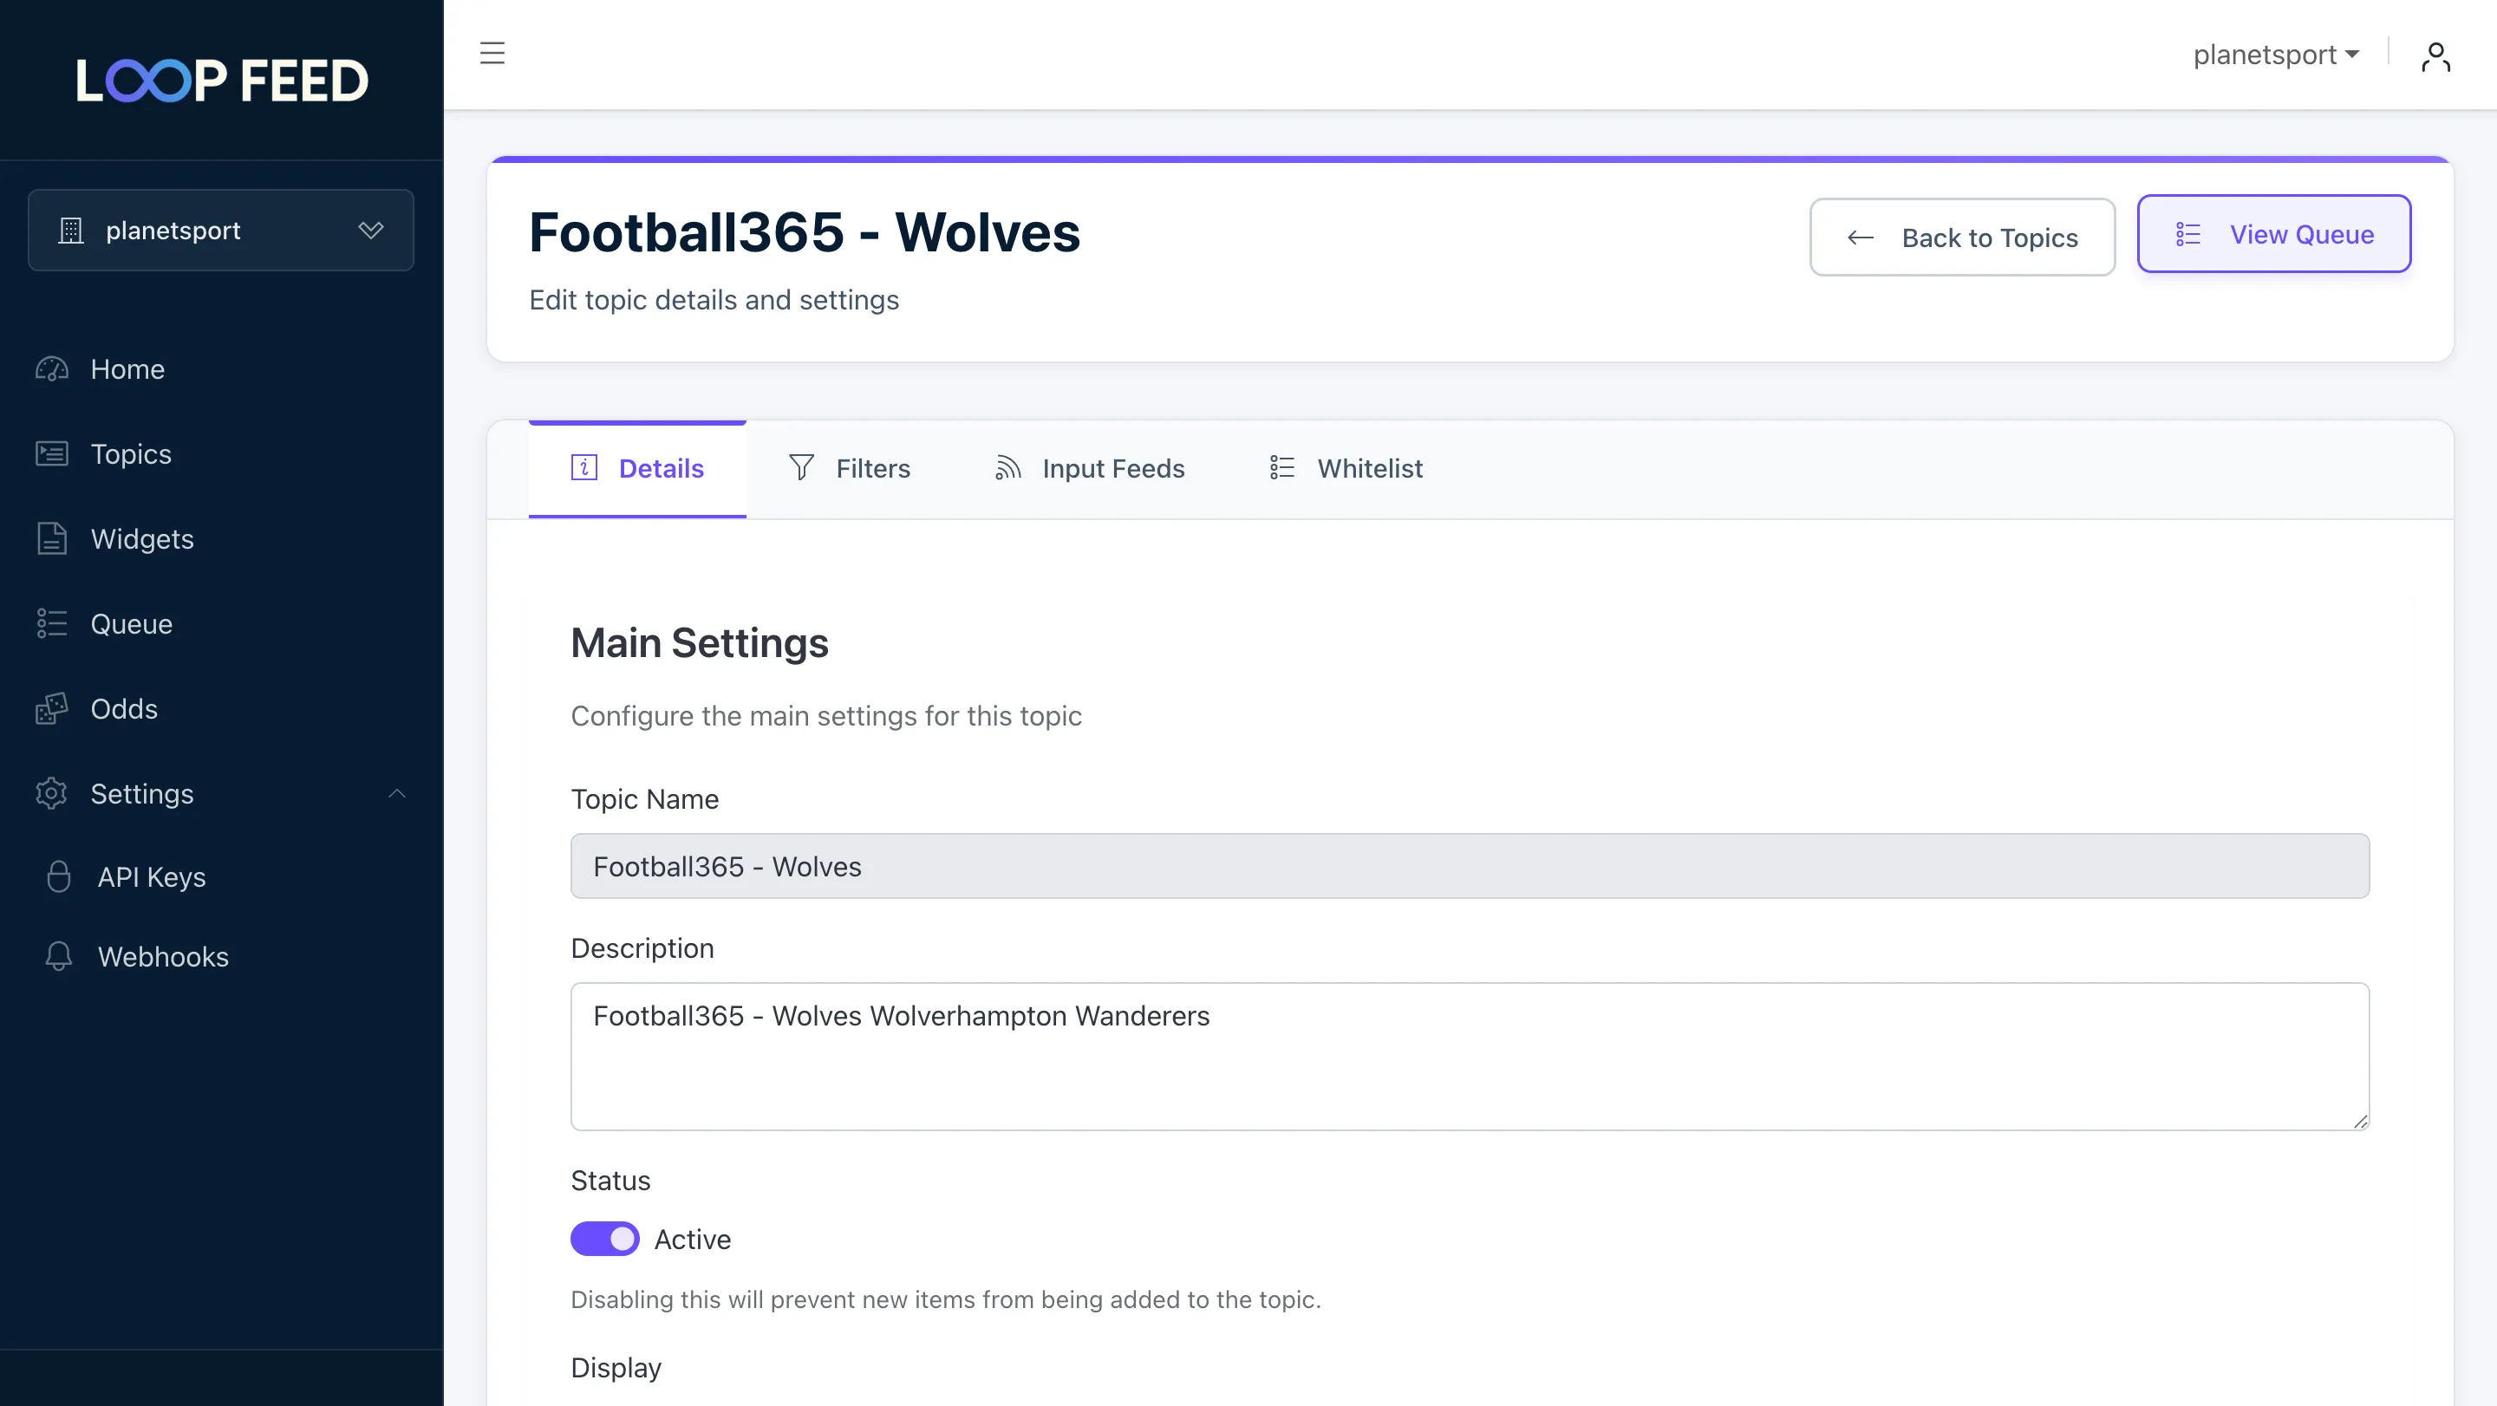This screenshot has height=1406, width=2497.
Task: Switch to the Input Feeds tab
Action: [x=1090, y=469]
